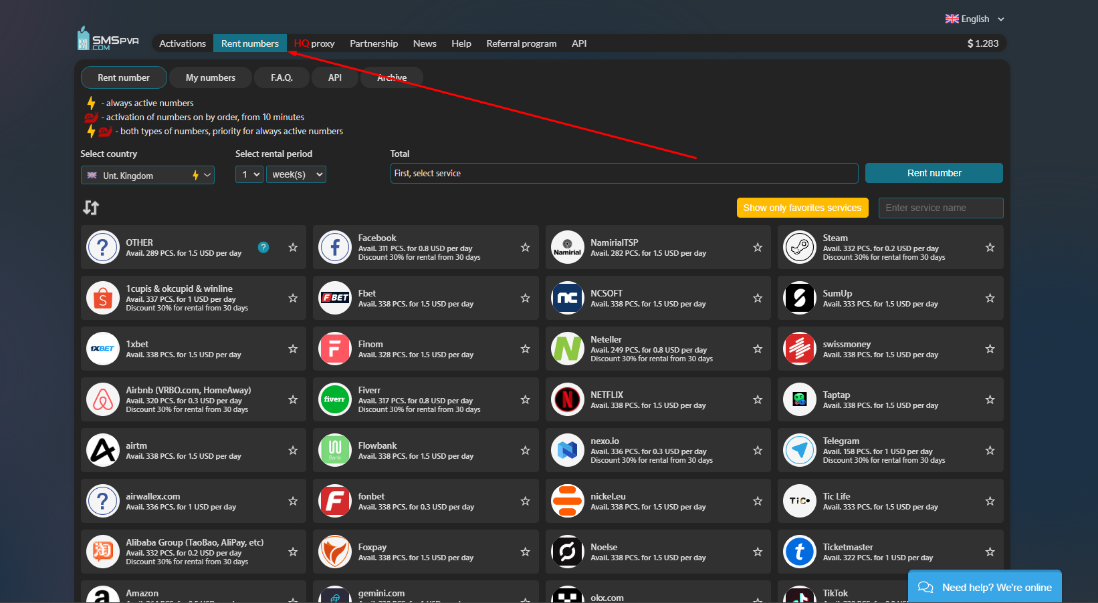
Task: Toggle favorite star for NamirialTSP
Action: [x=758, y=247]
